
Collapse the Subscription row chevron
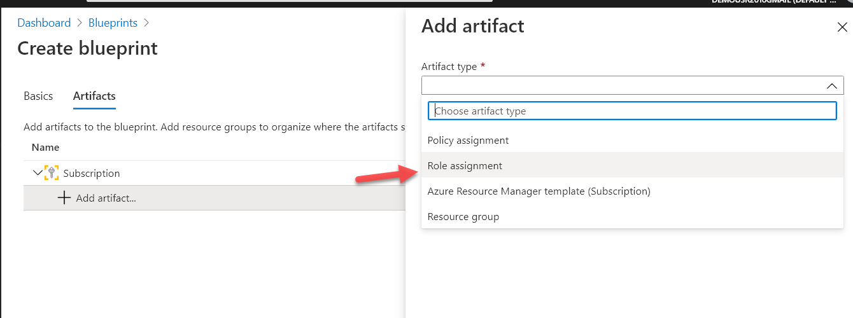37,172
